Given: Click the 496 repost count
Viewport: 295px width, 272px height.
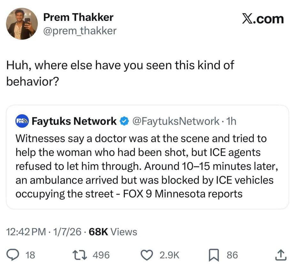Looking at the screenshot, I should (101, 255).
